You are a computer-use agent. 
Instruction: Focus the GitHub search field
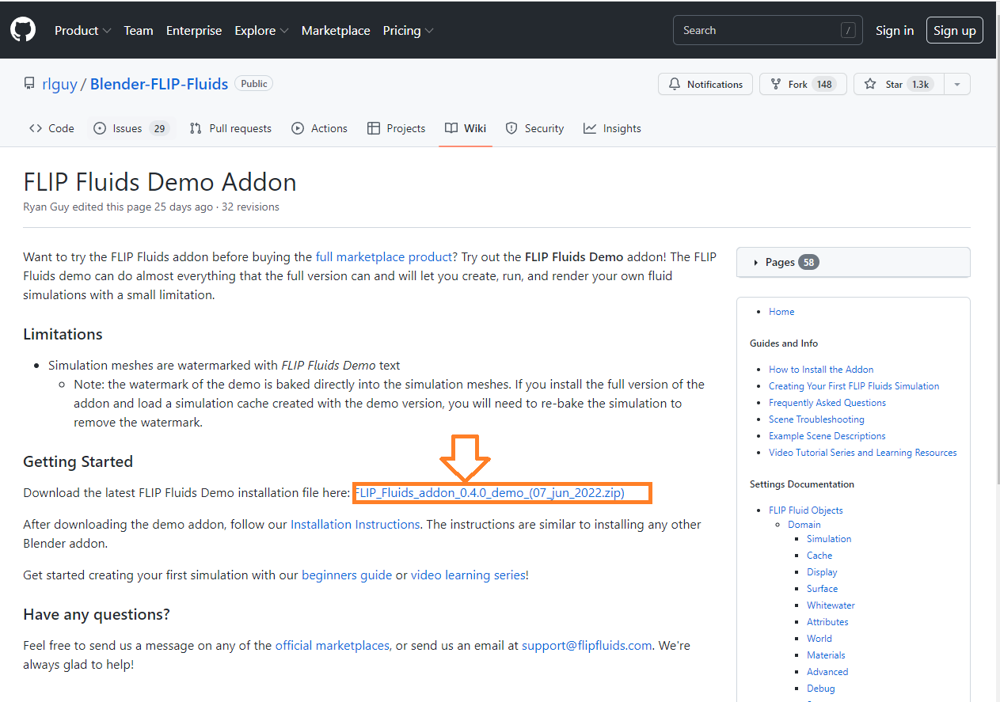point(756,30)
